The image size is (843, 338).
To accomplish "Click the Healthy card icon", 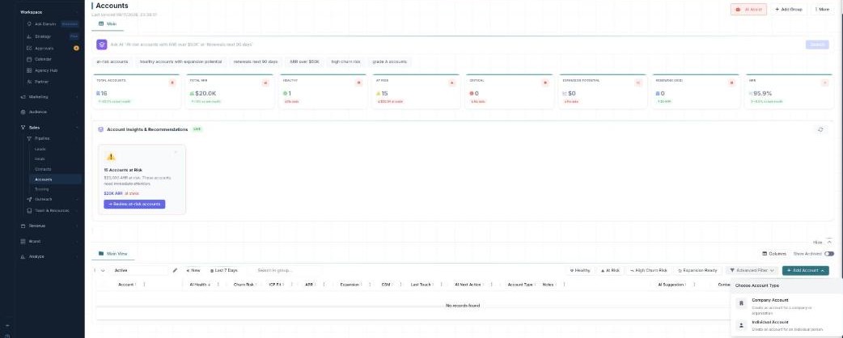I will click(358, 82).
